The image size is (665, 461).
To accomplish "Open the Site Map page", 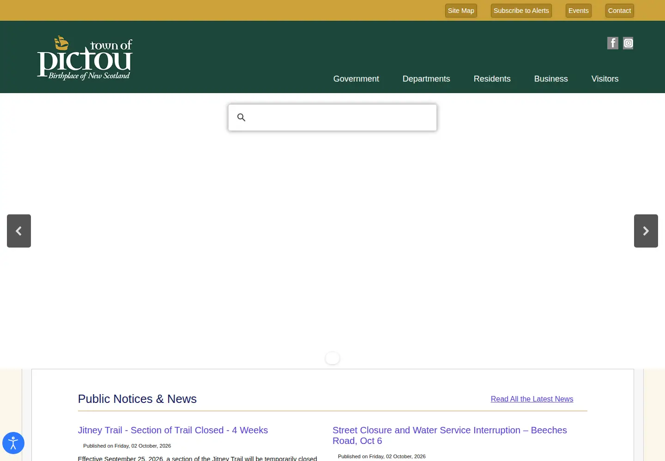I will tap(461, 11).
